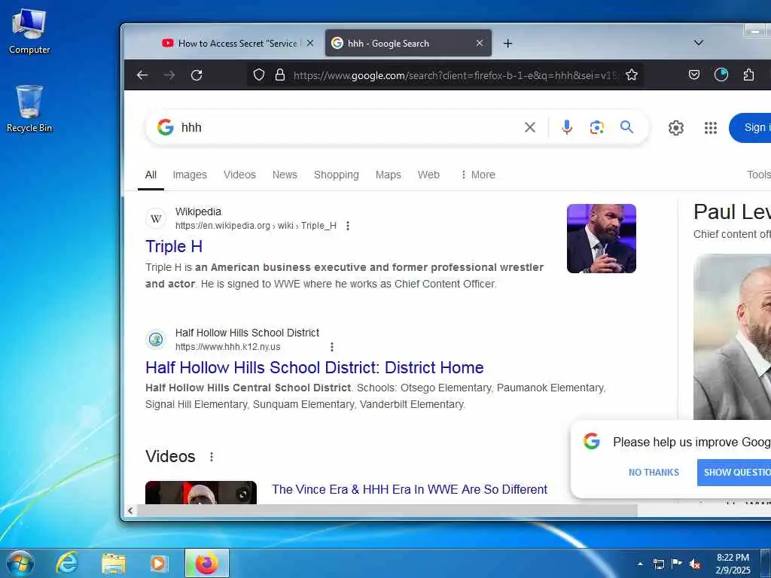Clear the search box with the X icon
This screenshot has height=578, width=771.
530,127
